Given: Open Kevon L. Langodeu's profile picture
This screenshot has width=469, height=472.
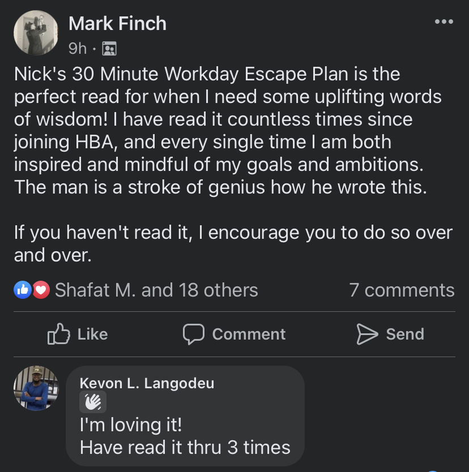Looking at the screenshot, I should [x=36, y=388].
